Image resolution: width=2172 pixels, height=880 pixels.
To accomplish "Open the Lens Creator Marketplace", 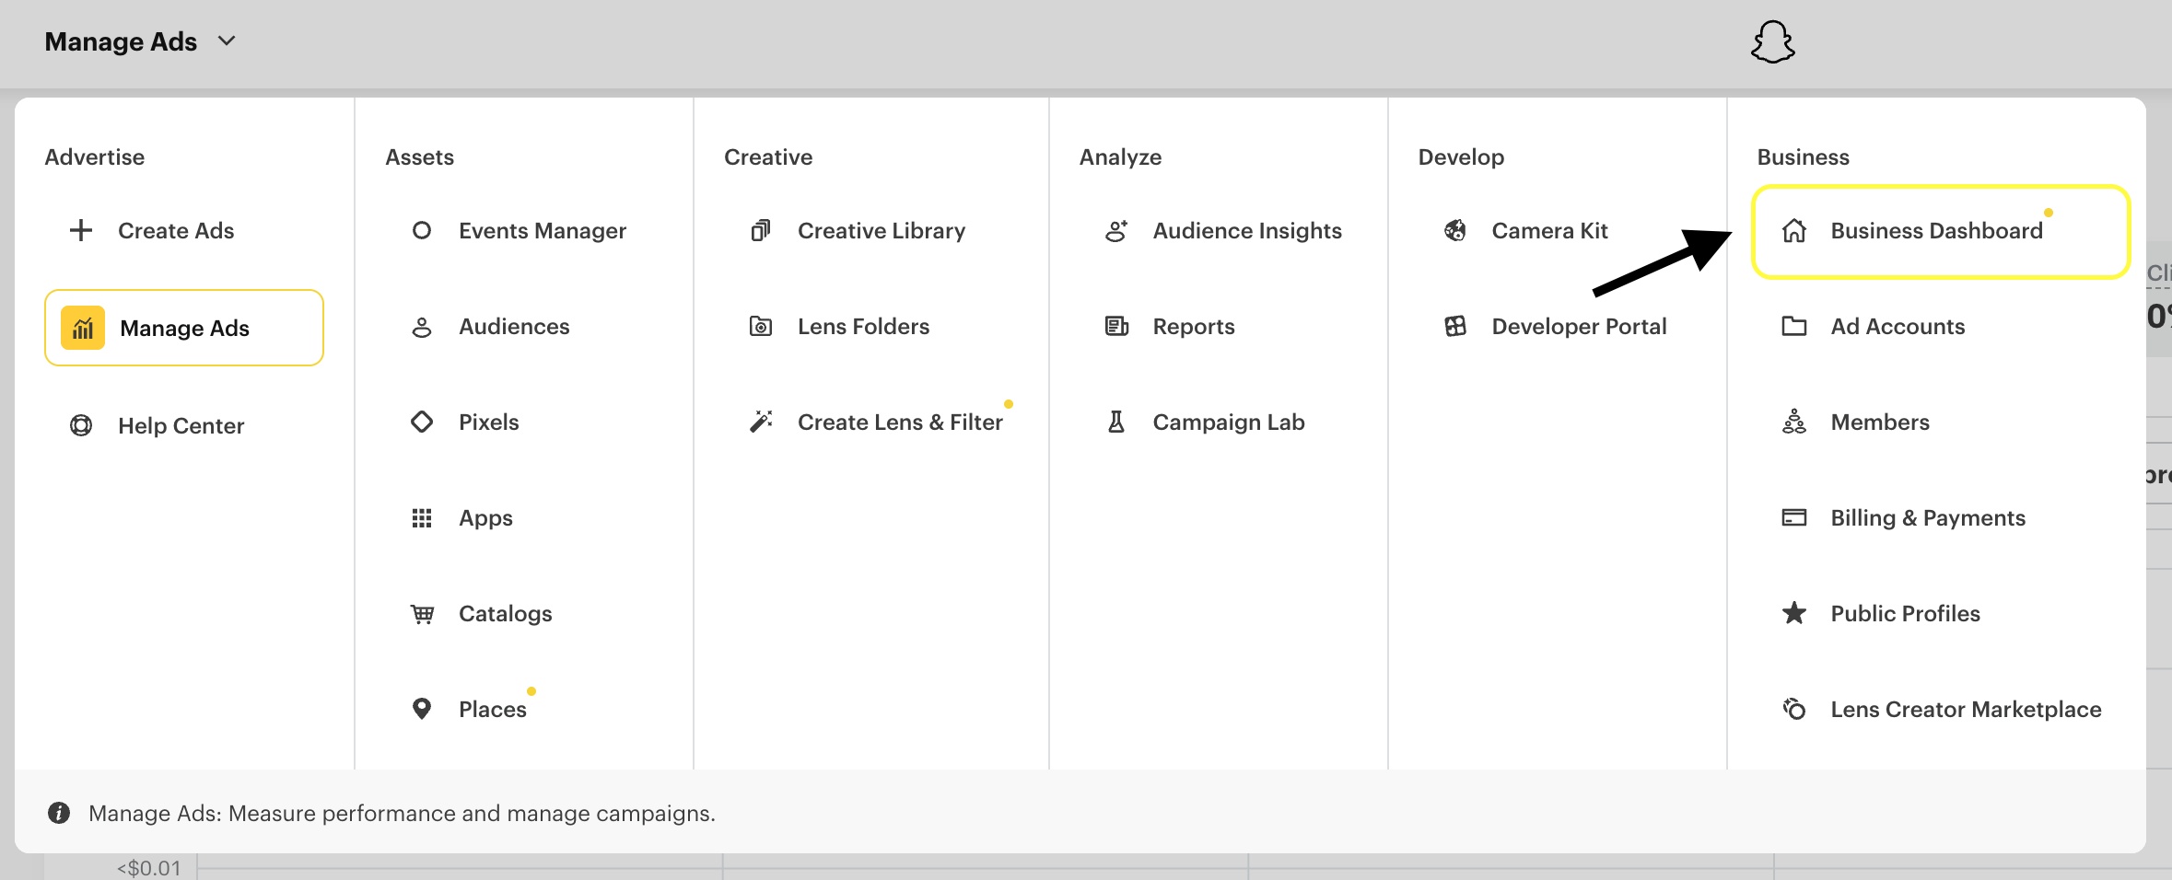I will 1965,709.
